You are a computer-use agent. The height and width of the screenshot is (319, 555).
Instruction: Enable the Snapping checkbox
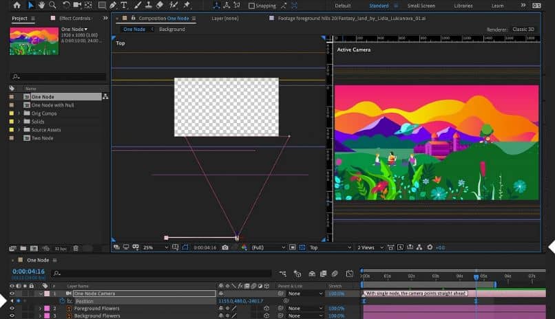252,5
